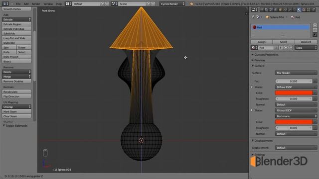The width and height of the screenshot is (319, 179).
Task: Open the Render menu
Action: [36, 4]
